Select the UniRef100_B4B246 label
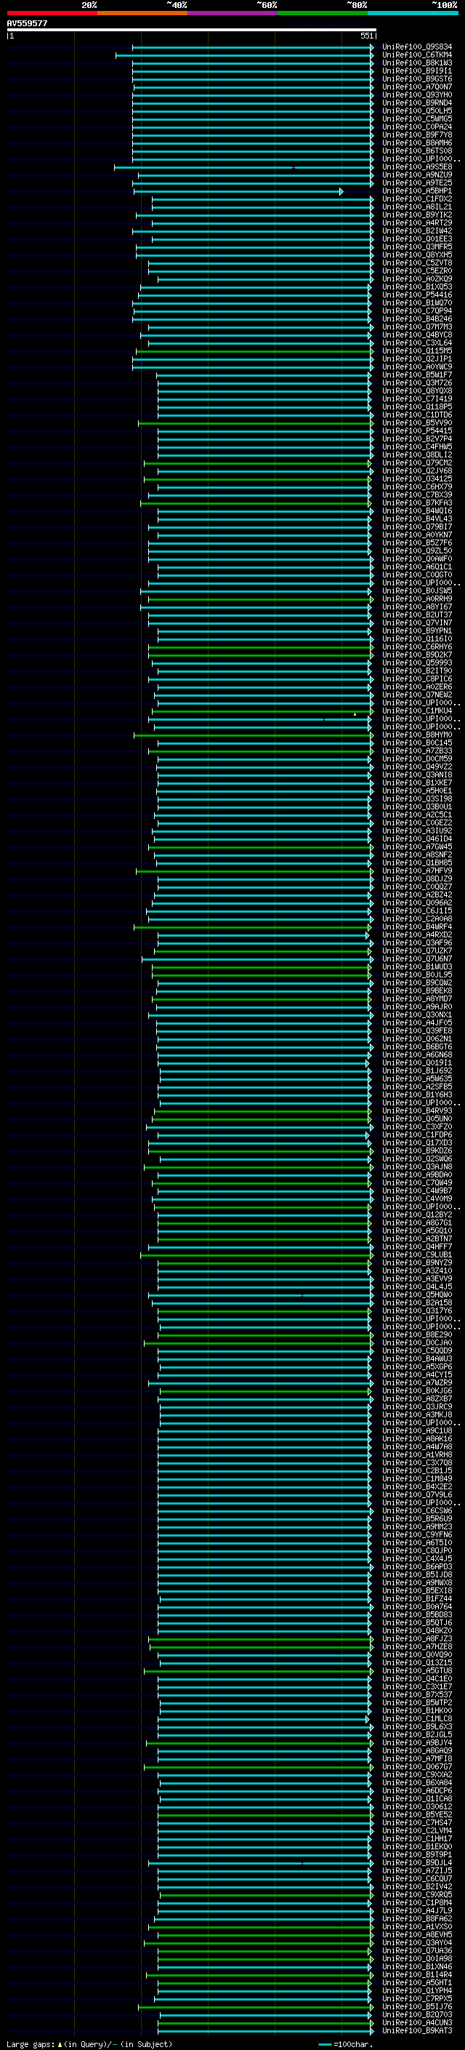 click(417, 319)
